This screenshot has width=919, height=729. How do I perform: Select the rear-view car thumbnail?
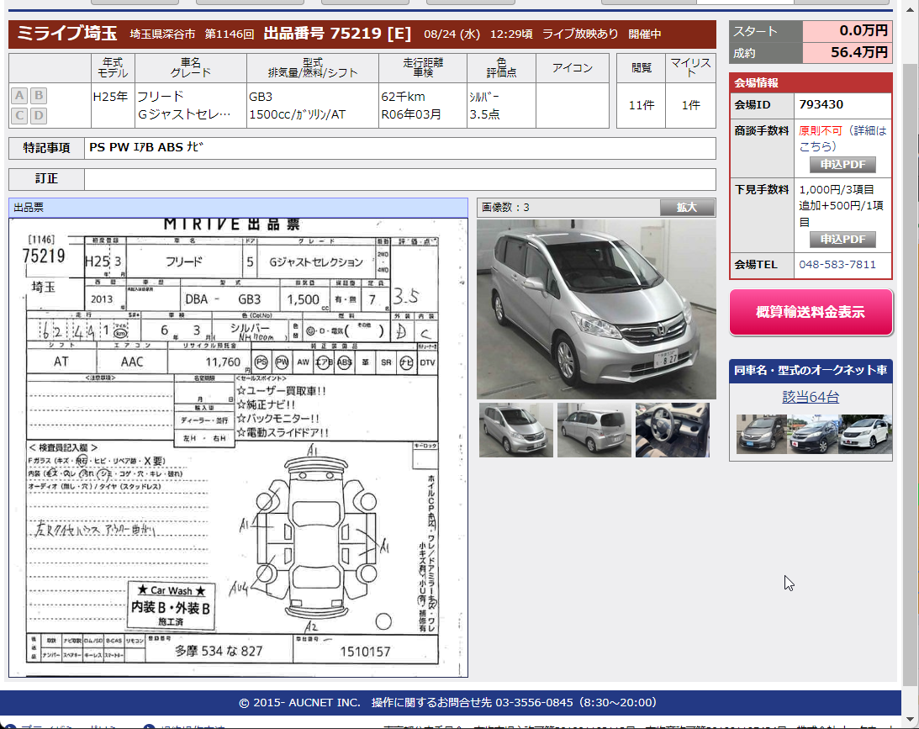594,430
